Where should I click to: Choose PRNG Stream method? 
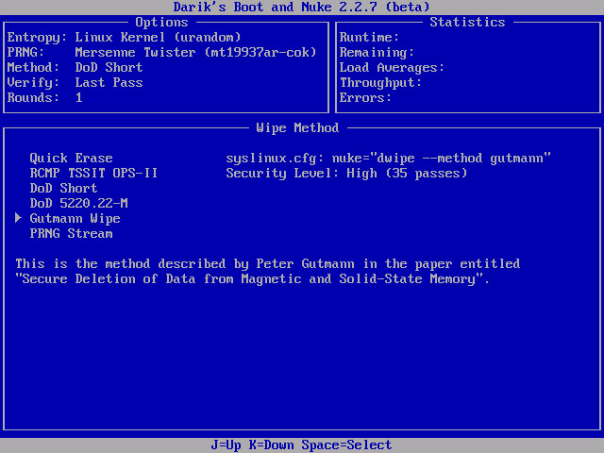click(71, 233)
